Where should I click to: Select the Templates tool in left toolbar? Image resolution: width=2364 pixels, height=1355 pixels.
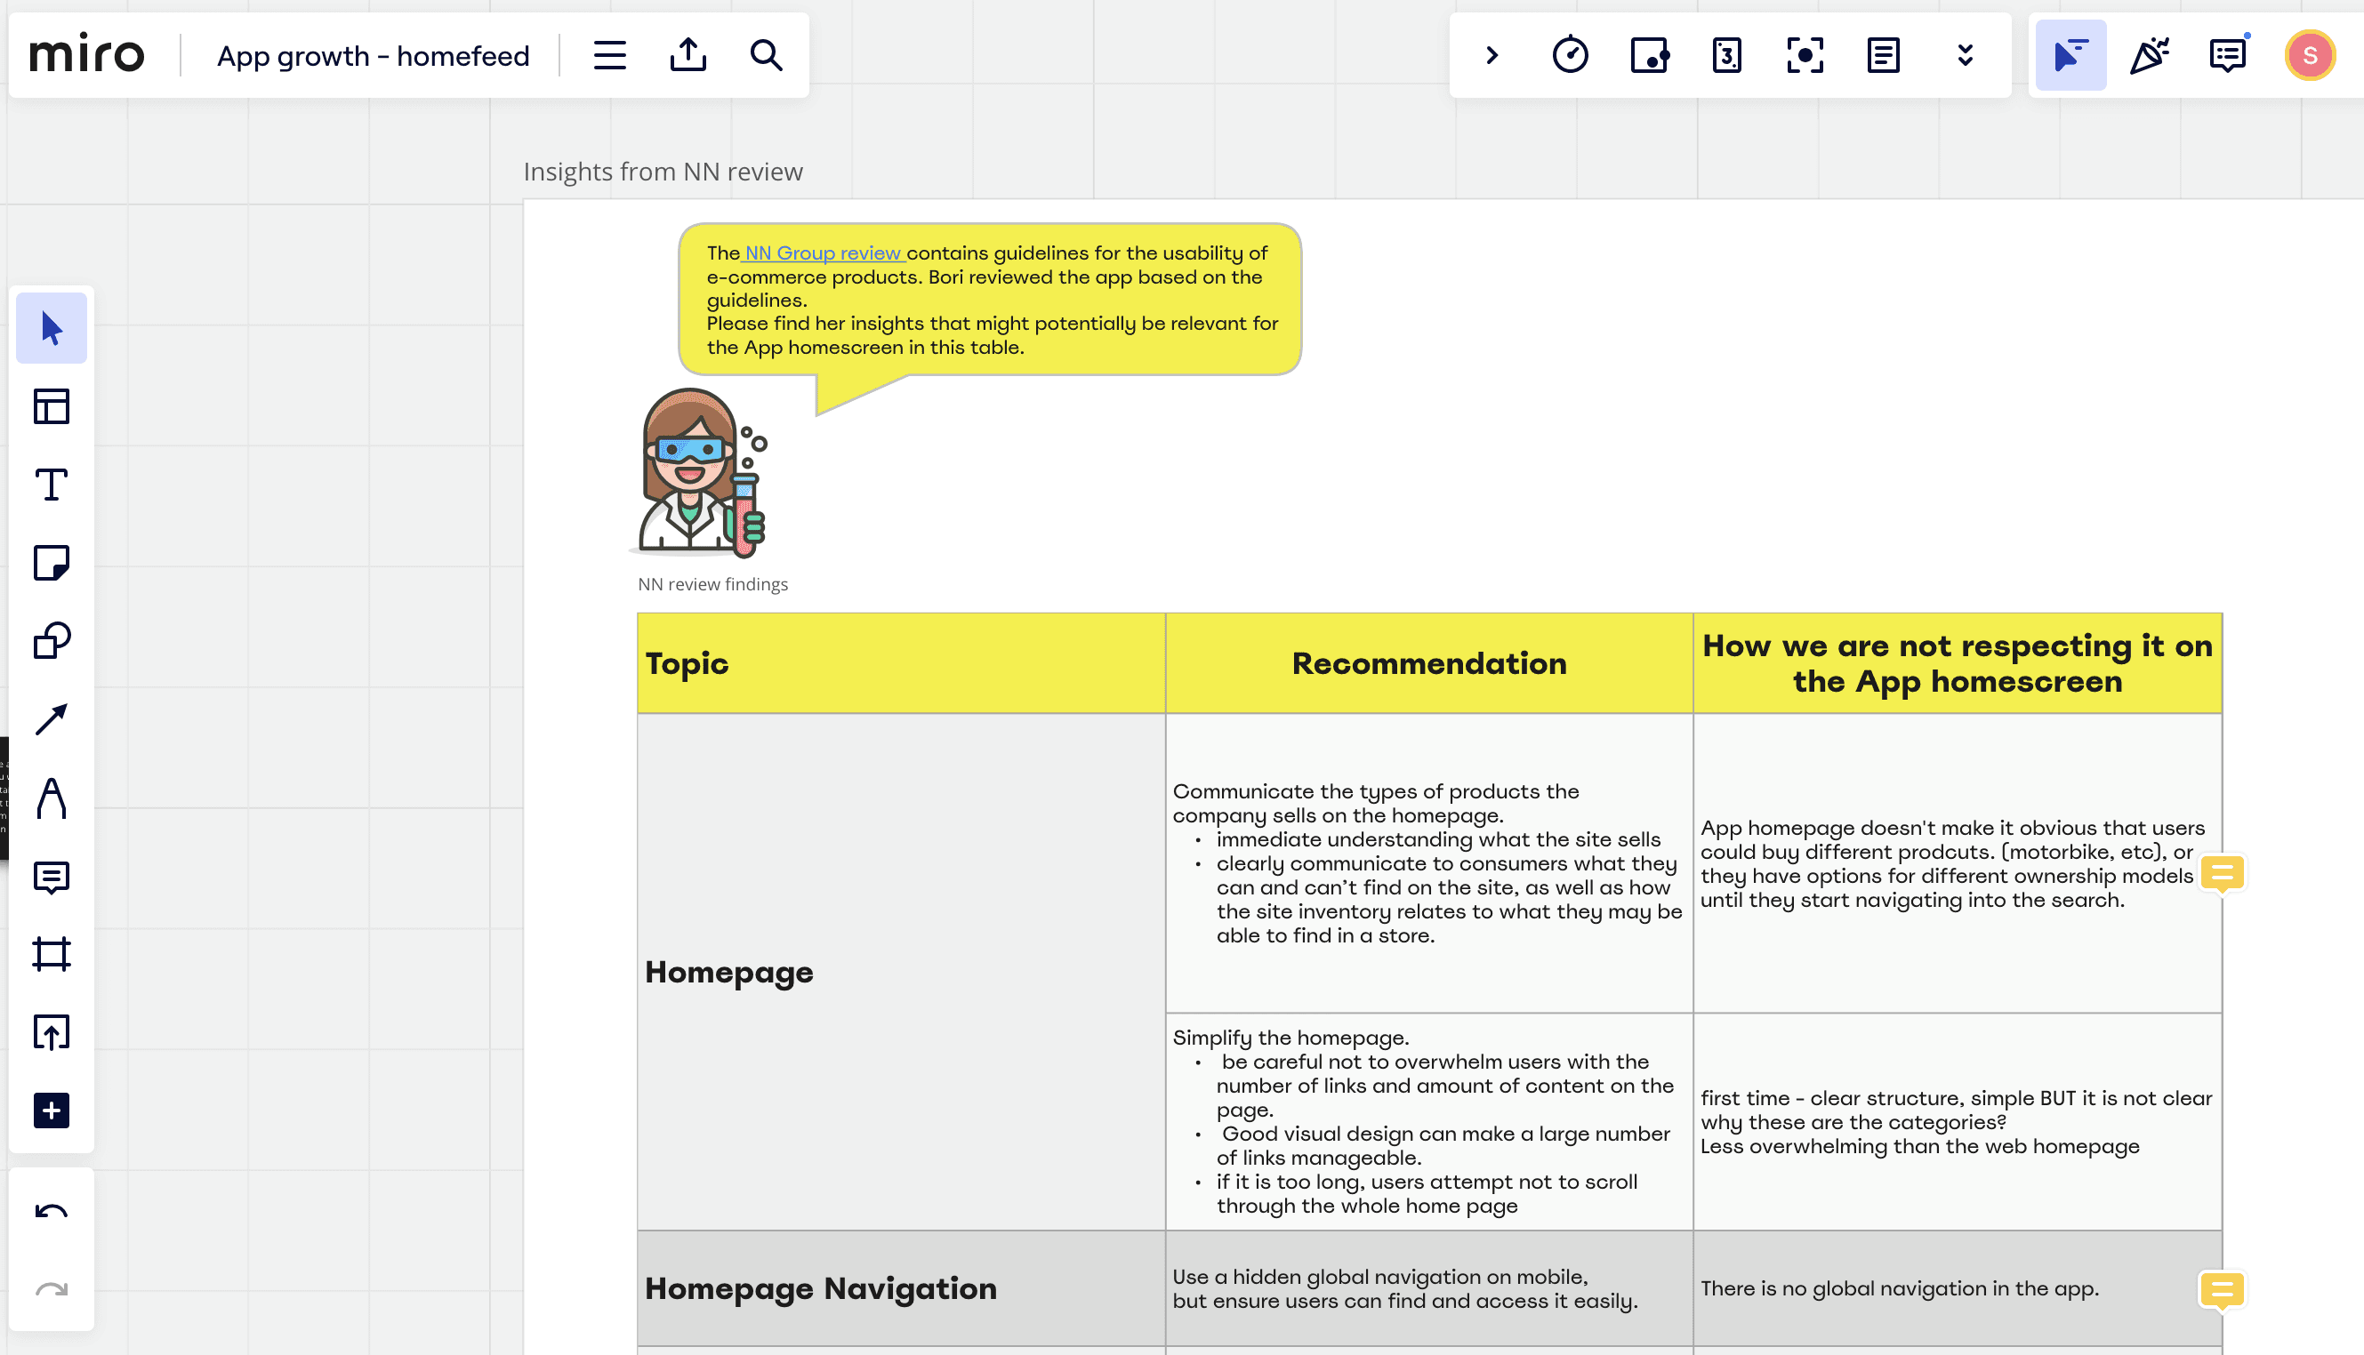pyautogui.click(x=52, y=406)
